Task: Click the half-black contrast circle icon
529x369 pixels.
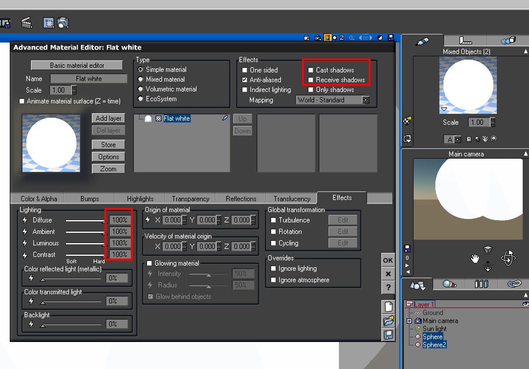Action: click(380, 37)
